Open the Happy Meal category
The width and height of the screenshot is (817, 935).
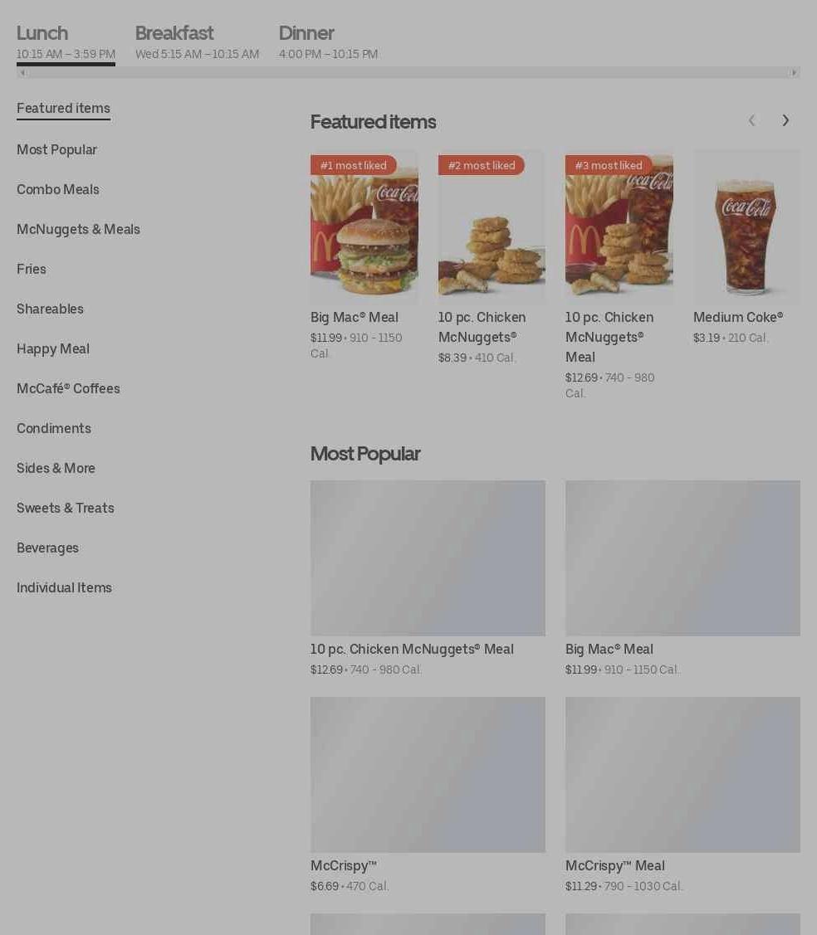coord(53,348)
